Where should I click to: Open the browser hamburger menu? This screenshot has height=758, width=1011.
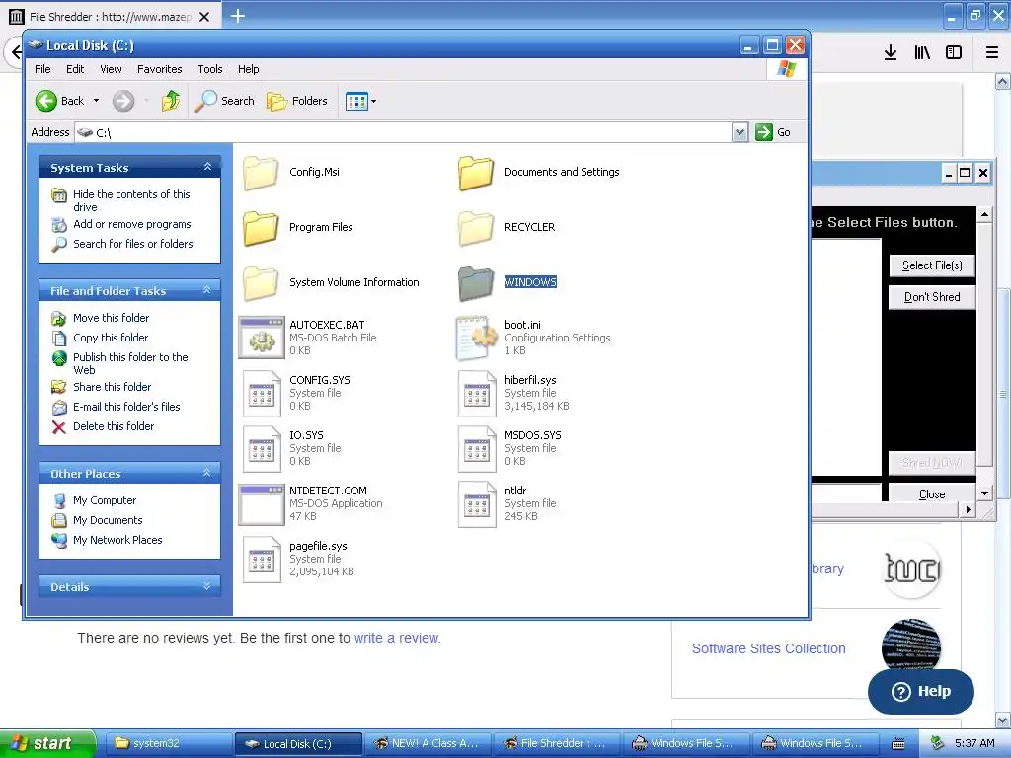[x=992, y=53]
